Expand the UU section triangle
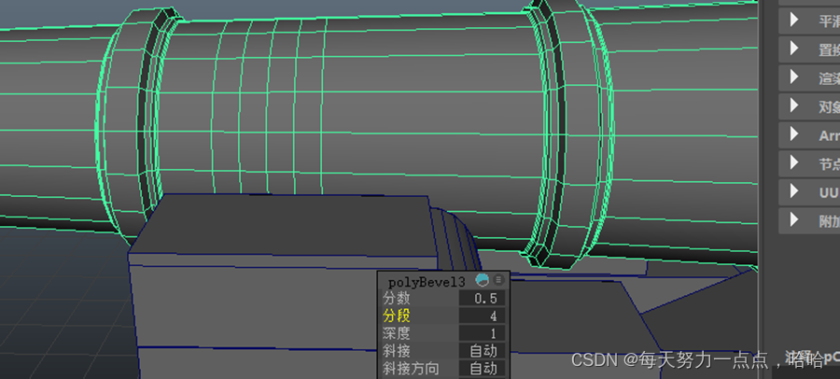 click(x=794, y=191)
